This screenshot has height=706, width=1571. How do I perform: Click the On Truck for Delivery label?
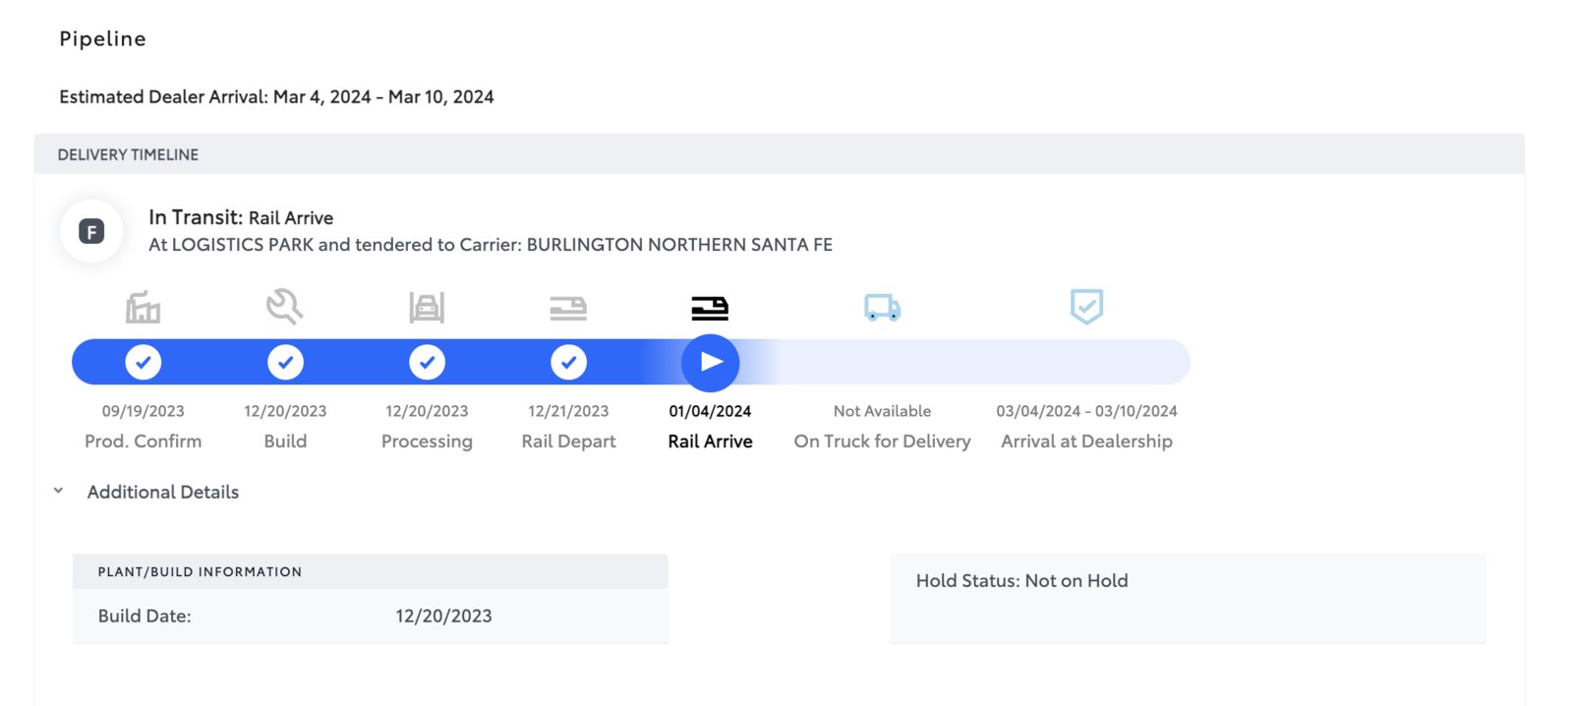pyautogui.click(x=882, y=441)
